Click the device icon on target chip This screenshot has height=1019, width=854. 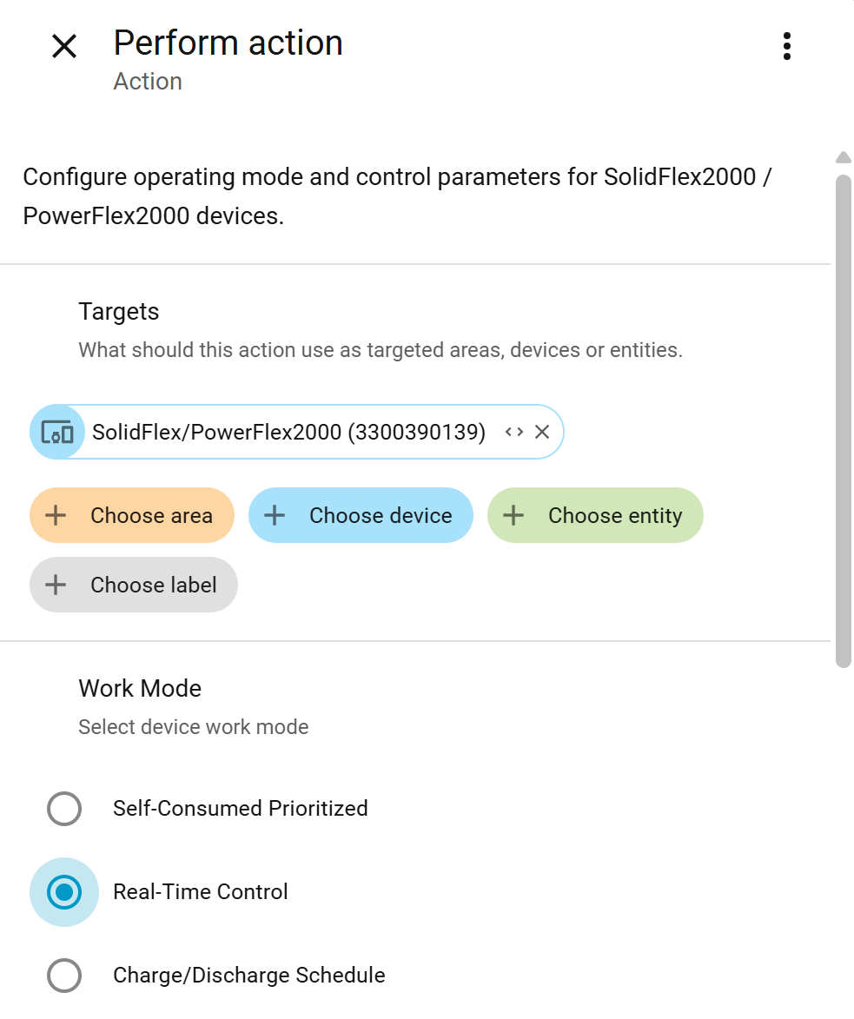(x=57, y=432)
